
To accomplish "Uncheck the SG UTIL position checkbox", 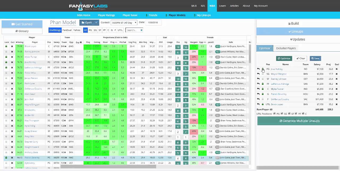I will pos(282,114).
